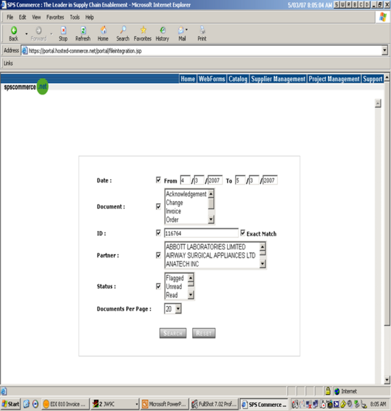391x411 pixels.
Task: Toggle the ID filter checkbox
Action: pyautogui.click(x=158, y=233)
